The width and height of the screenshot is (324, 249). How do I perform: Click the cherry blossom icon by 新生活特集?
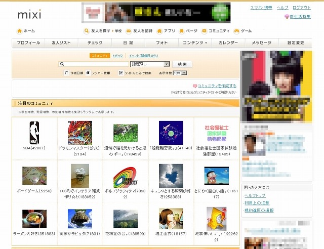point(287,17)
